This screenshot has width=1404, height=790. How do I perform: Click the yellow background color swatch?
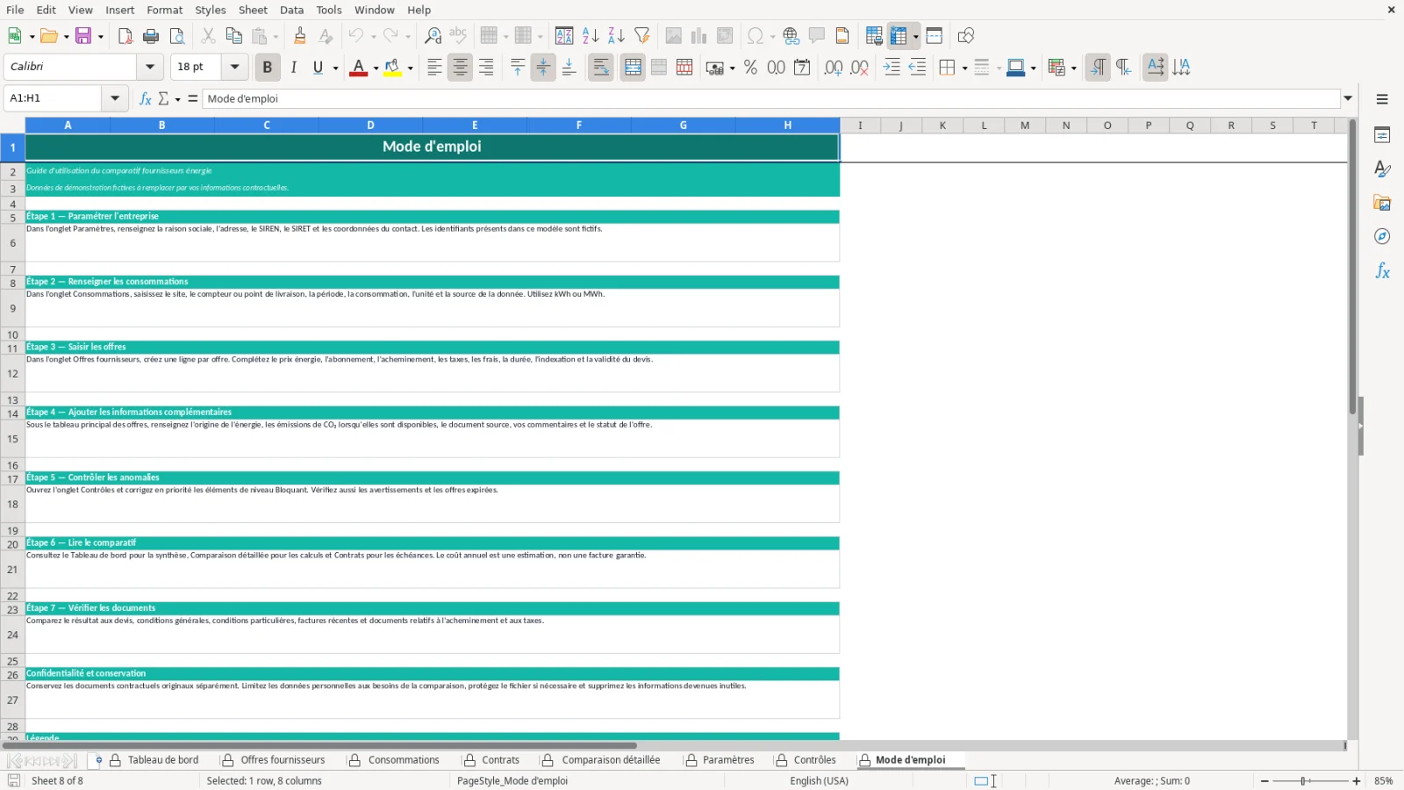tap(392, 68)
